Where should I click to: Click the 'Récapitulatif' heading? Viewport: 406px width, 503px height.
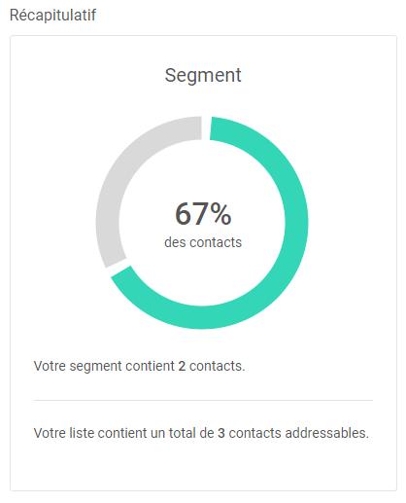point(52,15)
